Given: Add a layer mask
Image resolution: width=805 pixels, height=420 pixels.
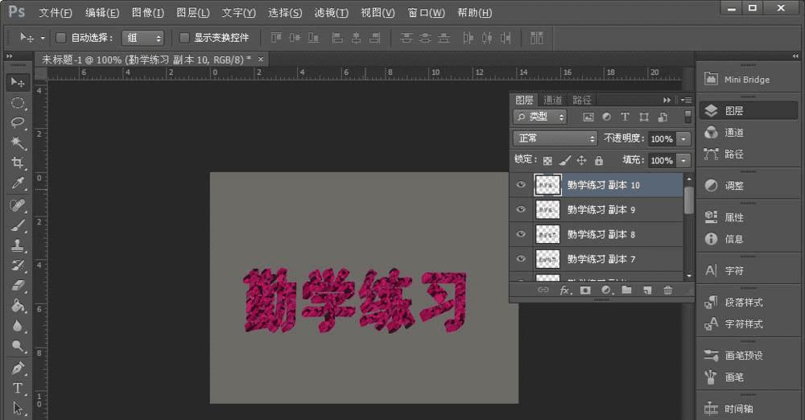Looking at the screenshot, I should (x=585, y=290).
